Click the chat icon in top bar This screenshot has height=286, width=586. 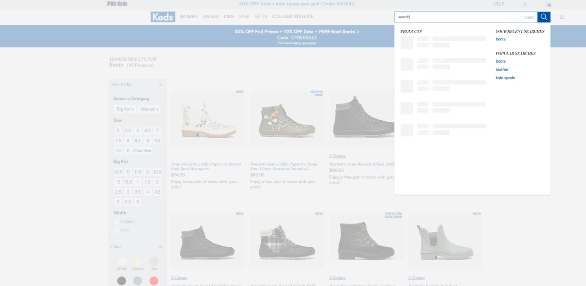[548, 4]
